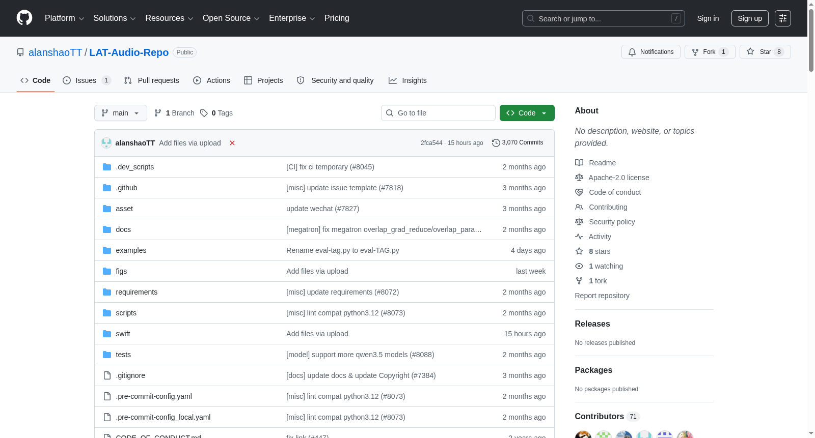Switch to the Security and quality tab
Image resolution: width=815 pixels, height=438 pixels.
pyautogui.click(x=335, y=80)
